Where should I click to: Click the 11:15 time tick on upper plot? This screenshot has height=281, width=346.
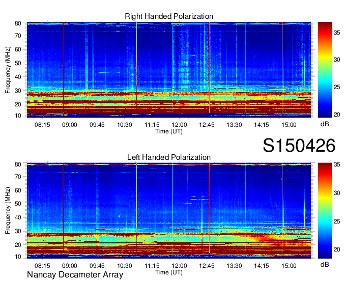[x=152, y=125]
